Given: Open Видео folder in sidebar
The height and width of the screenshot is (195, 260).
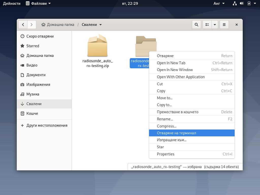Looking at the screenshot, I should pos(44,65).
